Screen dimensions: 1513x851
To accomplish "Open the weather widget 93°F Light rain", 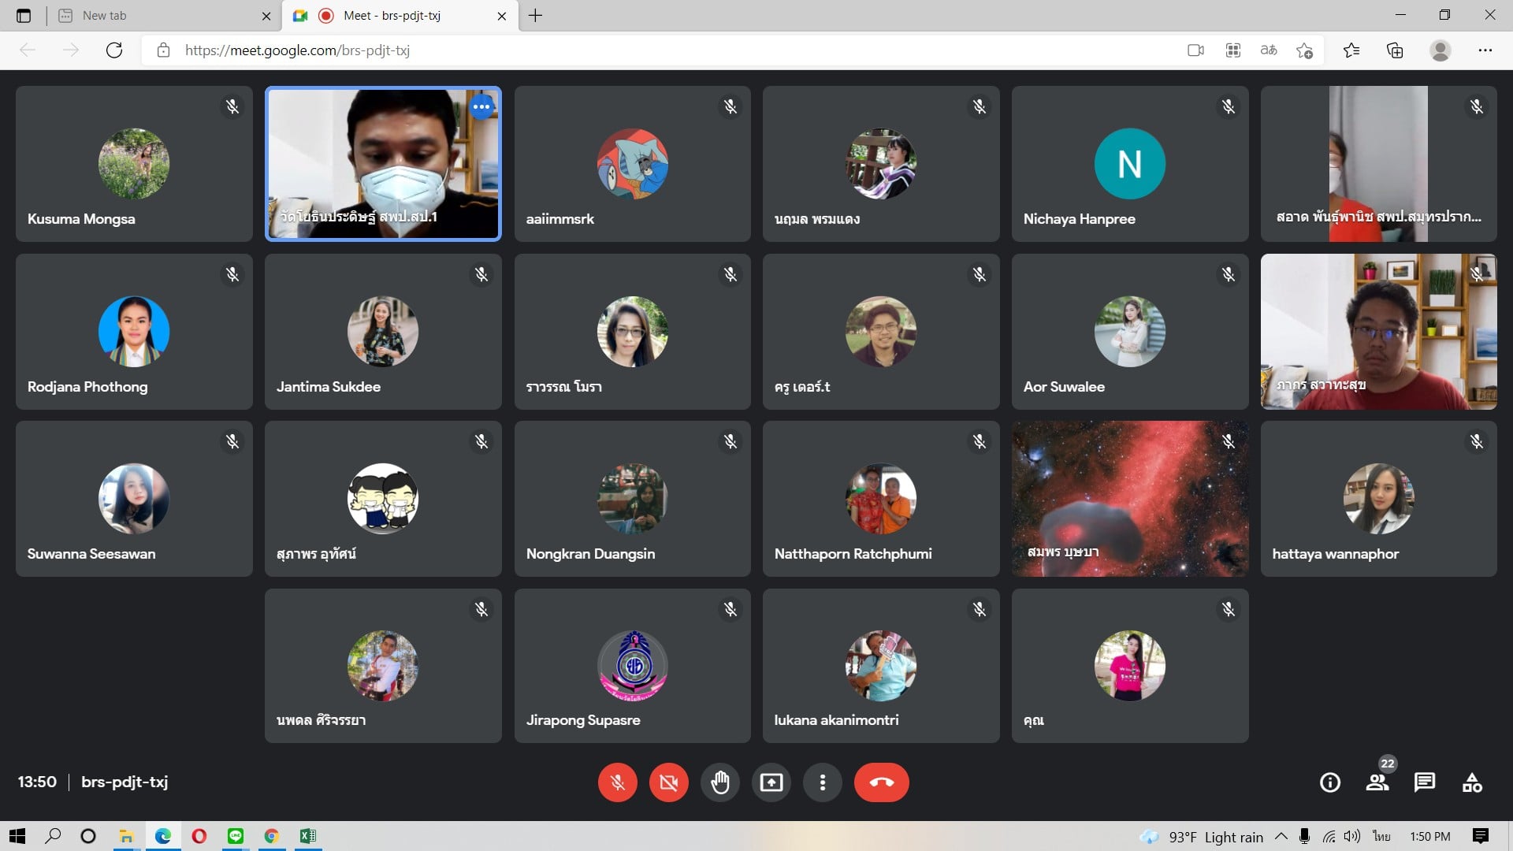I will click(x=1203, y=837).
